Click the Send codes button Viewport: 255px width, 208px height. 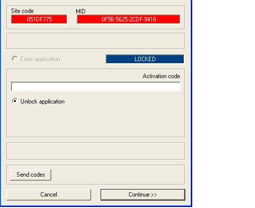coord(31,175)
